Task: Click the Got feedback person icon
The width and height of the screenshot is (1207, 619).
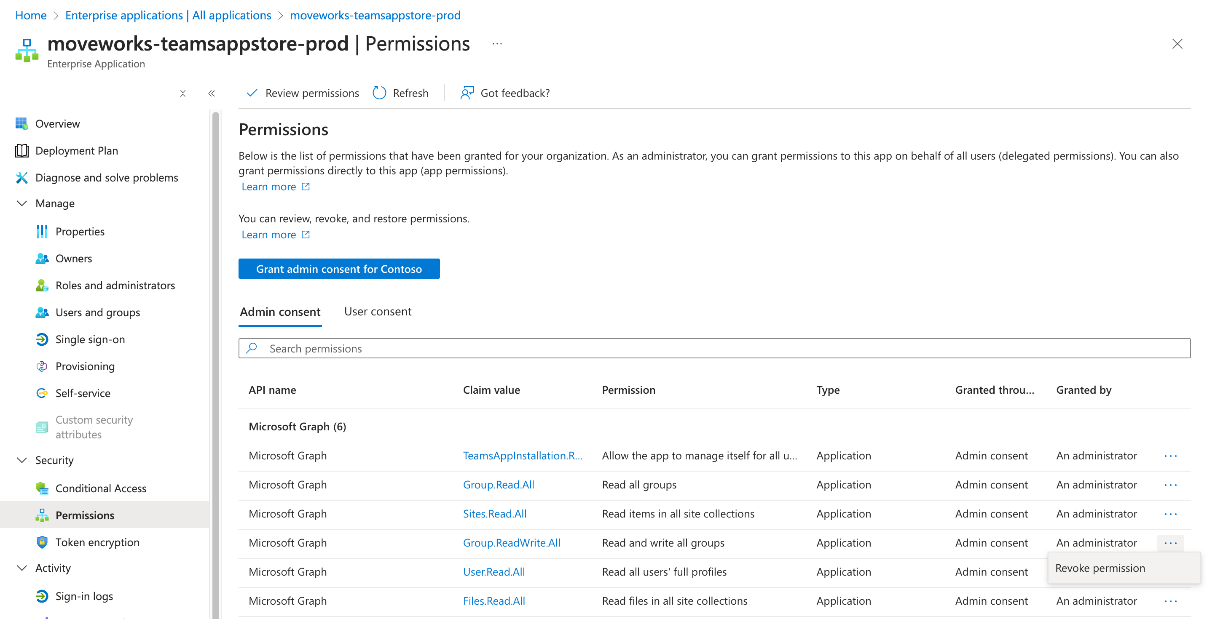Action: (x=467, y=93)
